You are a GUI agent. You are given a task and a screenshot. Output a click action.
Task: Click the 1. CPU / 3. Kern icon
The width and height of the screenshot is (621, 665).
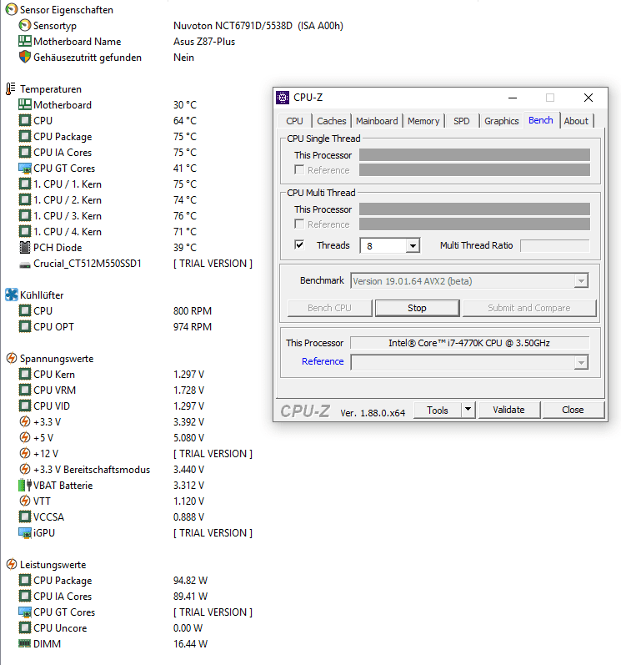[x=25, y=216]
